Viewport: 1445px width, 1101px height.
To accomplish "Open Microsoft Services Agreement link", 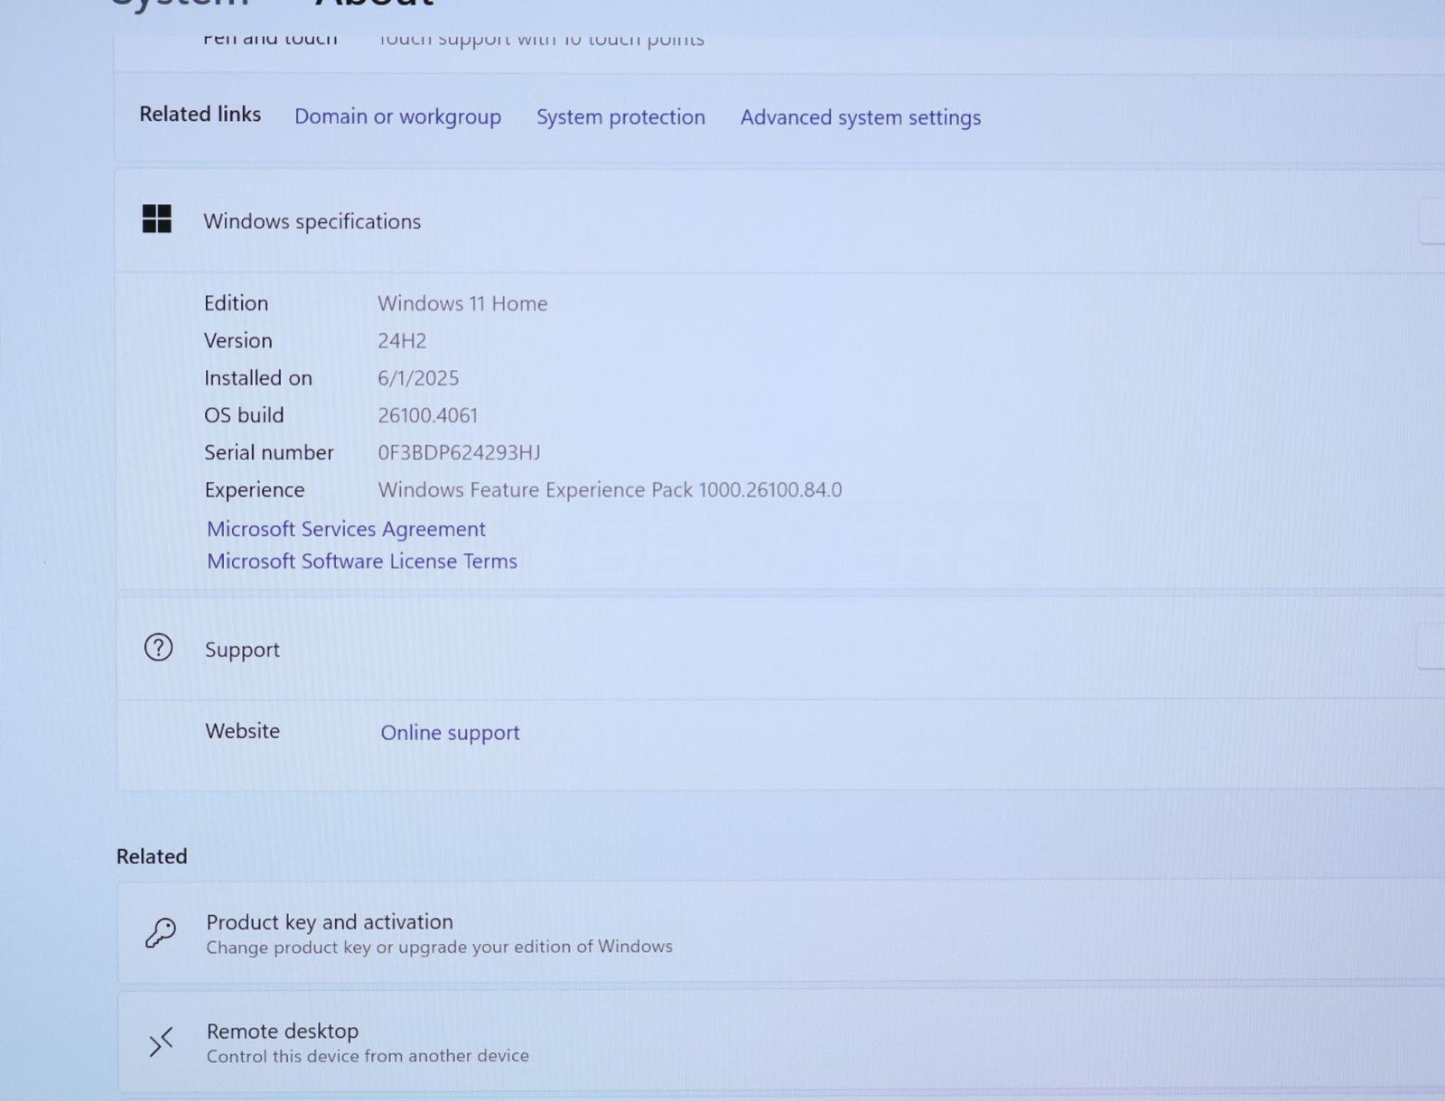I will tap(346, 529).
